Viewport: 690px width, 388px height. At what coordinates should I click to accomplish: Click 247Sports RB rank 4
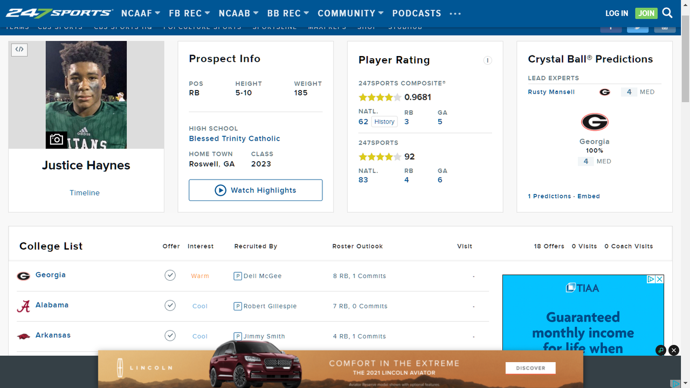click(406, 180)
